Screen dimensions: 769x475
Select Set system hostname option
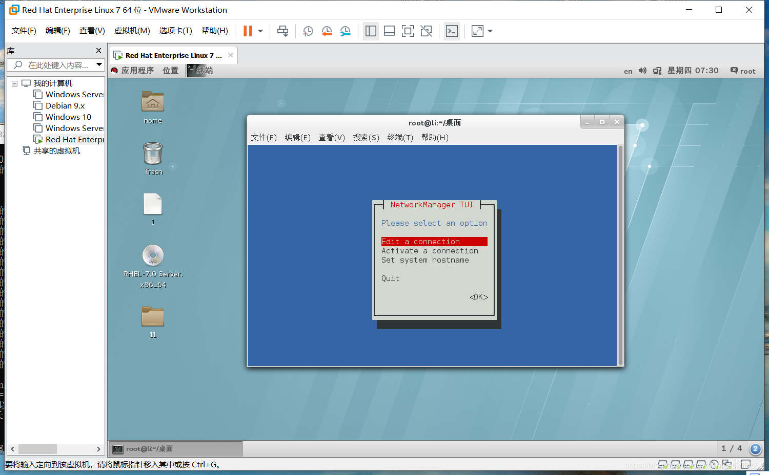point(425,260)
